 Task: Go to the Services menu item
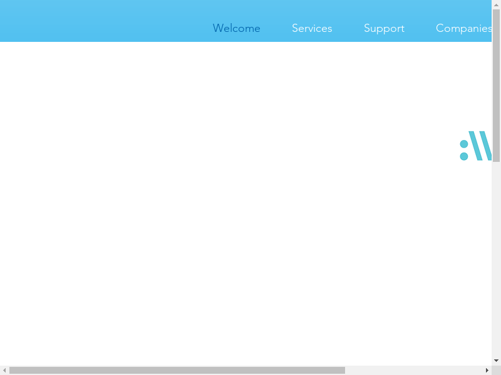point(312,28)
